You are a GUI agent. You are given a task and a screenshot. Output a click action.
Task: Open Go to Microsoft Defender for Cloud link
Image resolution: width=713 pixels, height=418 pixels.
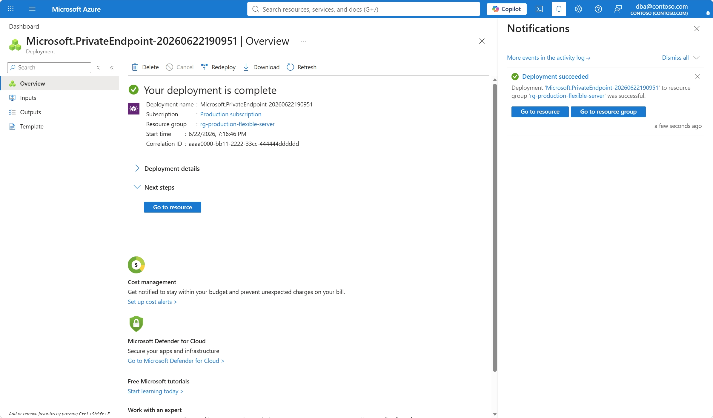click(176, 361)
